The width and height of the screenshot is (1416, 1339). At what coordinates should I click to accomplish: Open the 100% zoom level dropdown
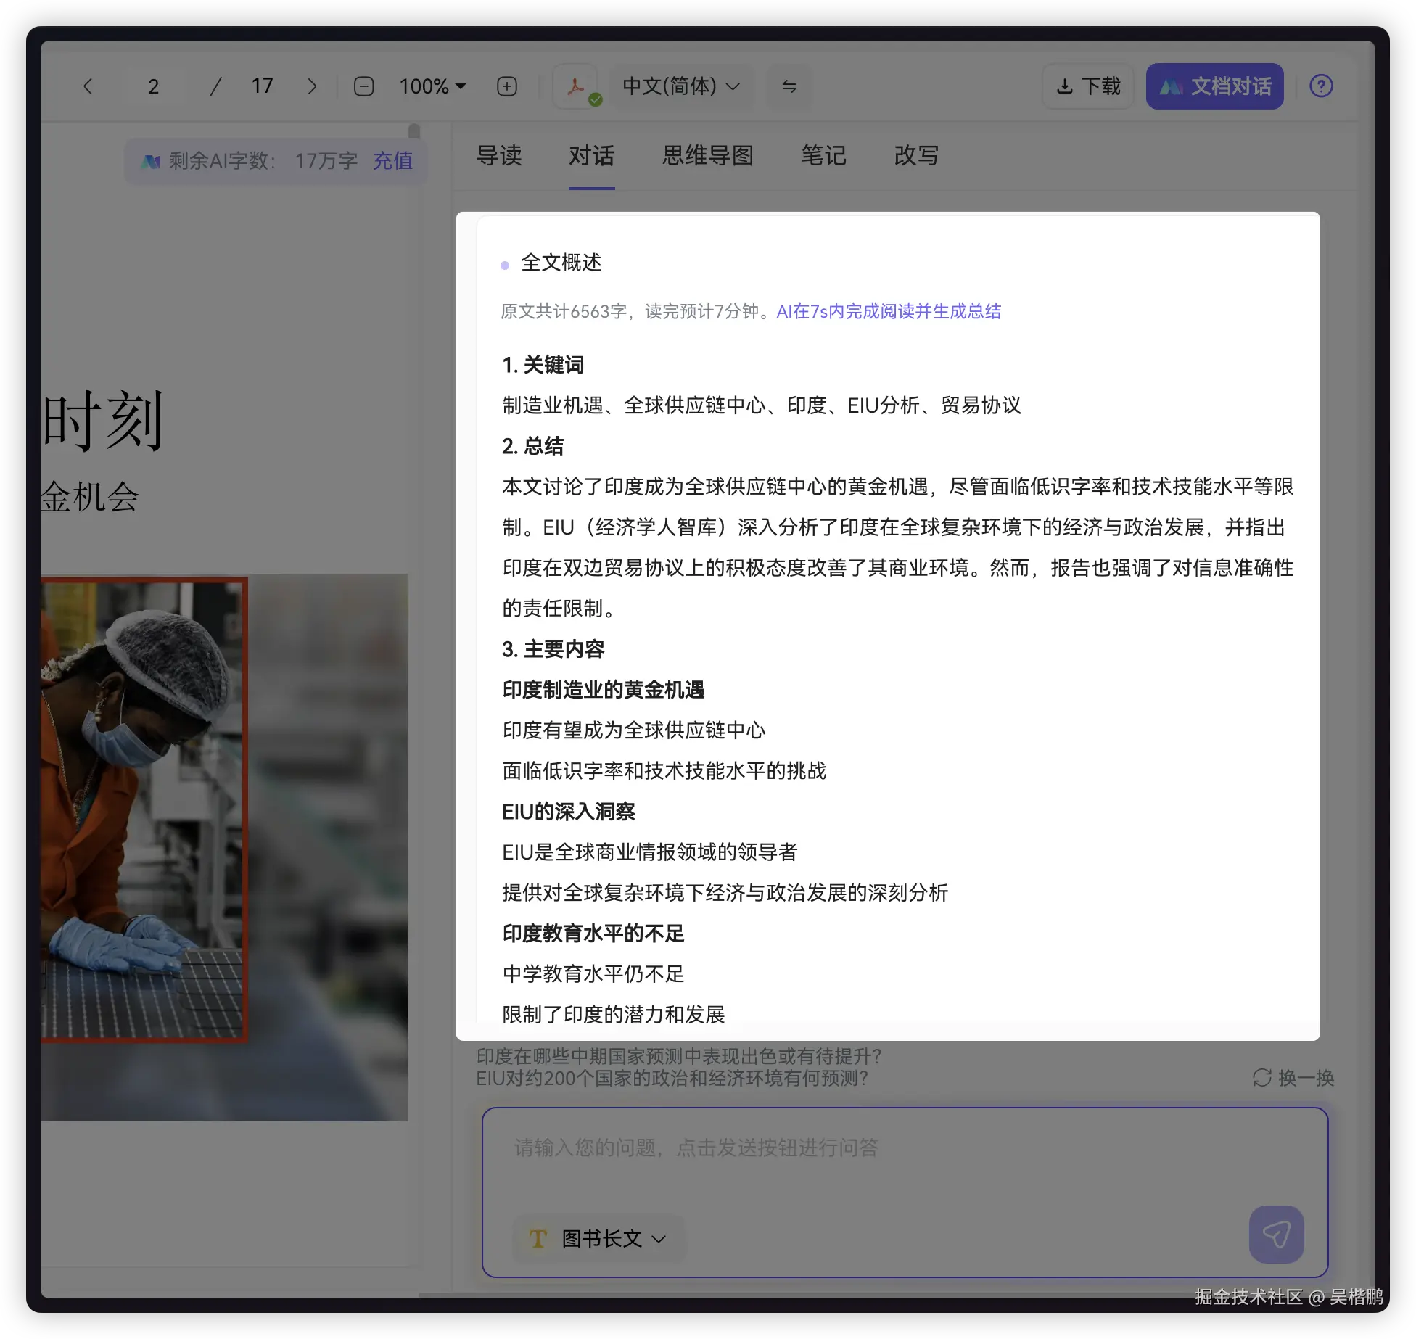[x=432, y=86]
